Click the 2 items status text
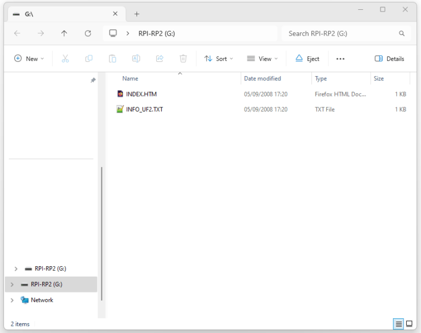421x333 pixels. point(20,324)
